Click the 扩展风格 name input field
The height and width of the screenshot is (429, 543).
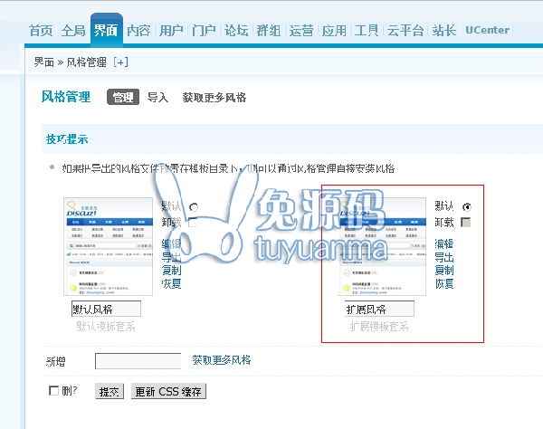coord(379,309)
